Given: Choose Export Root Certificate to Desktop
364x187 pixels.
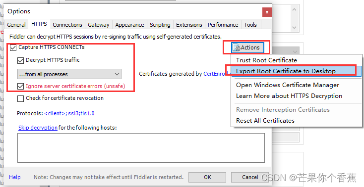Looking at the screenshot, I should pyautogui.click(x=296, y=71).
